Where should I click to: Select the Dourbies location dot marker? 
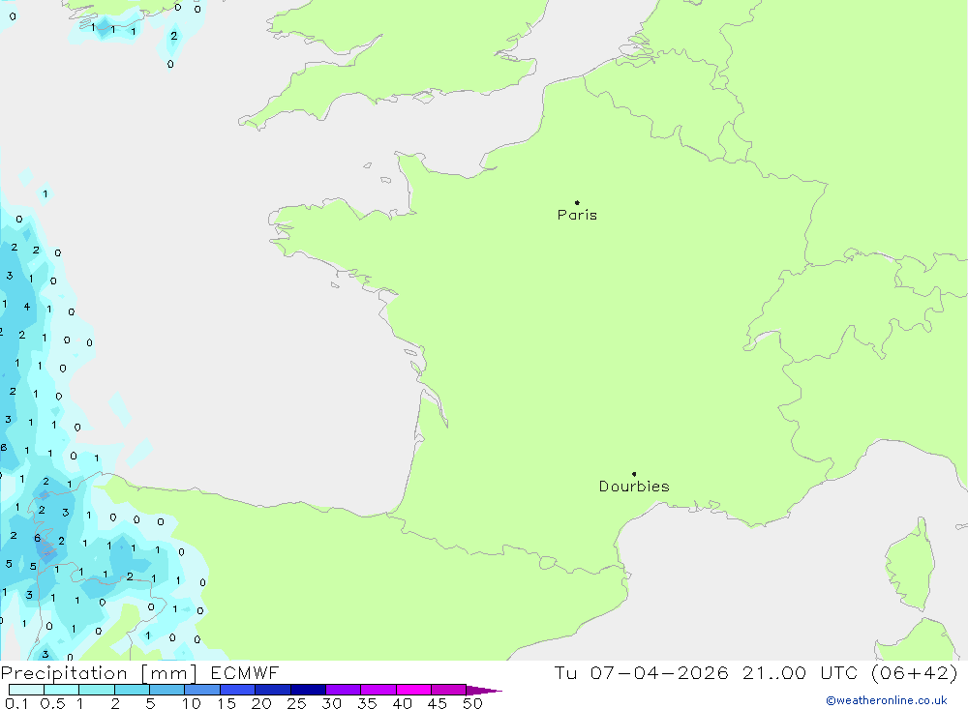click(634, 474)
